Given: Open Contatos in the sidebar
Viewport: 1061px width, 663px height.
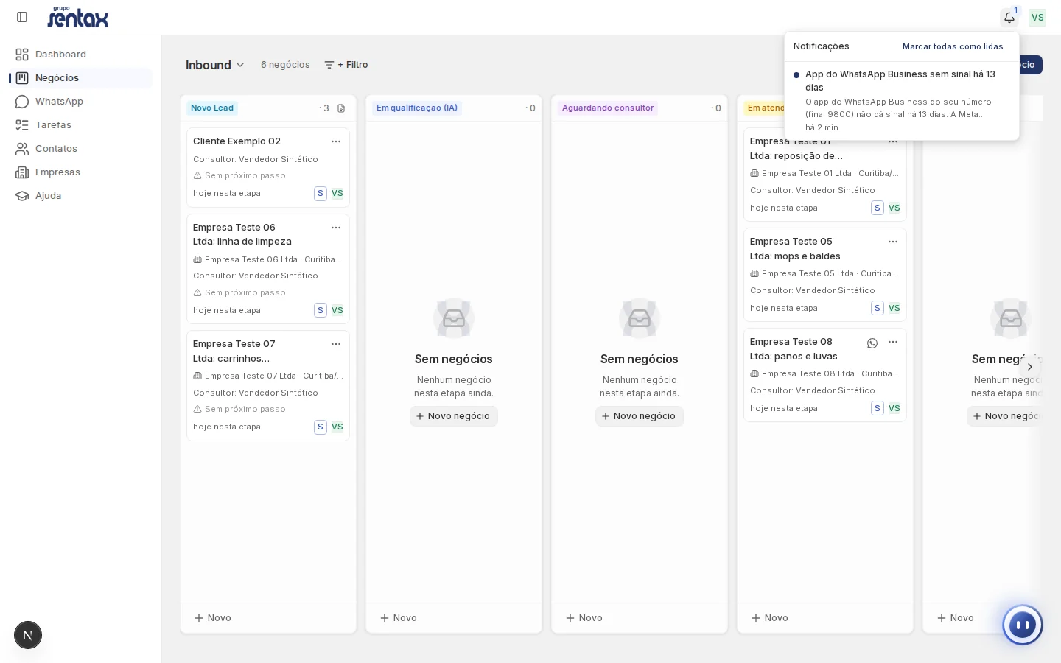Looking at the screenshot, I should (x=81, y=149).
